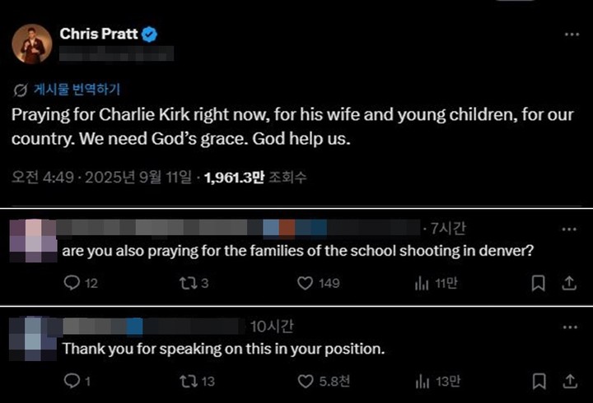Open more options for Chris Pratt's post
This screenshot has height=403, width=593.
571,35
